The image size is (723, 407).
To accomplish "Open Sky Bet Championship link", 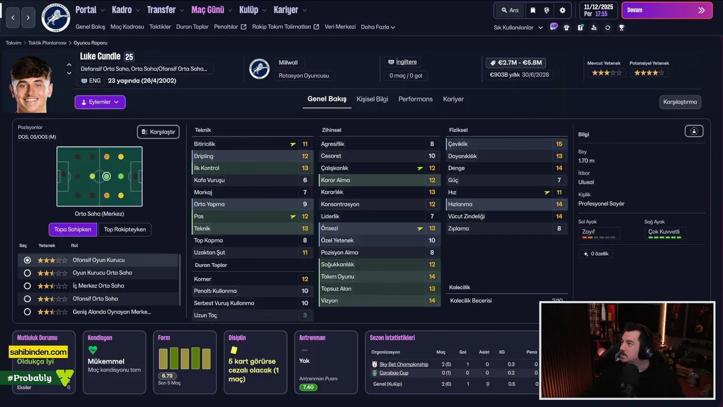I will [404, 364].
